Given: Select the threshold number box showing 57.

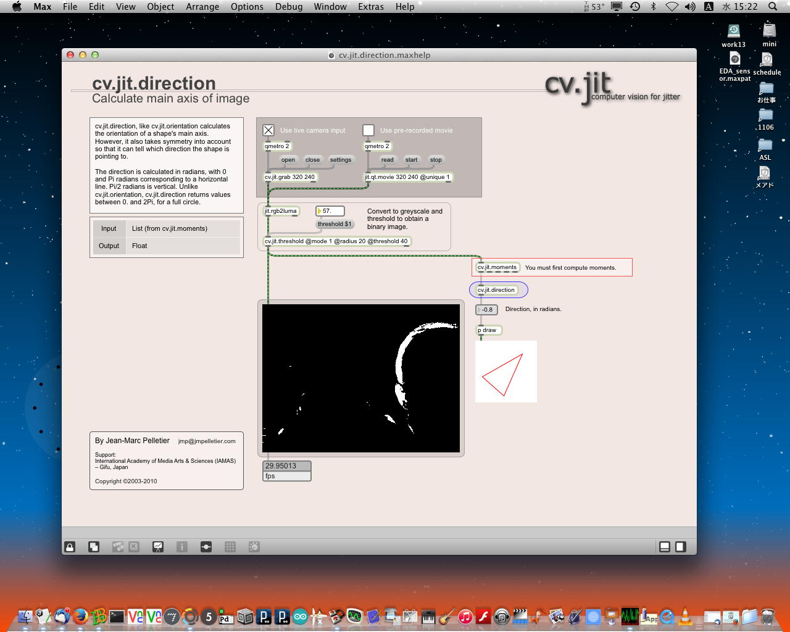Looking at the screenshot, I should click(x=330, y=211).
